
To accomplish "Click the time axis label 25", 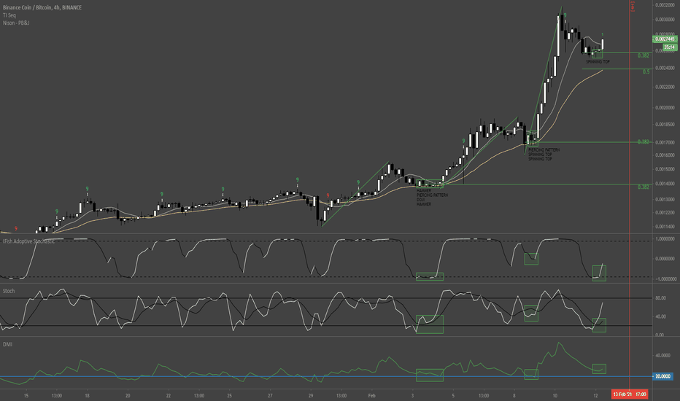I will pos(229,396).
